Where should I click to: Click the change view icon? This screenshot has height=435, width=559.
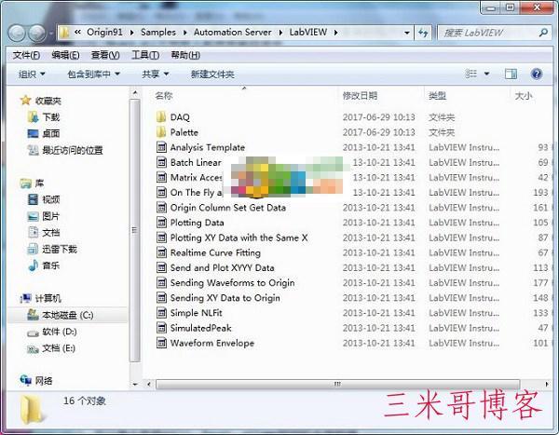point(470,74)
